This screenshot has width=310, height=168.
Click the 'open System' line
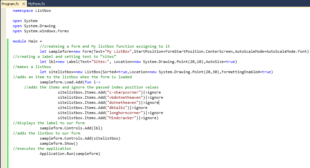25,21
